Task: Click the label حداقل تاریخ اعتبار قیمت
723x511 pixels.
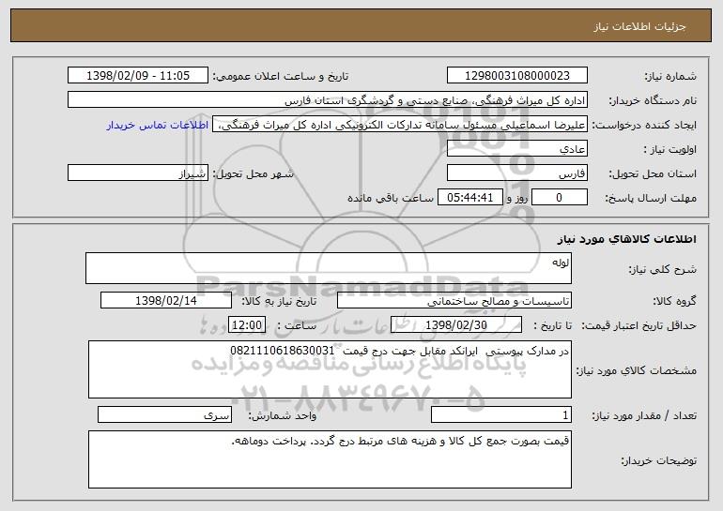Action: [x=638, y=326]
